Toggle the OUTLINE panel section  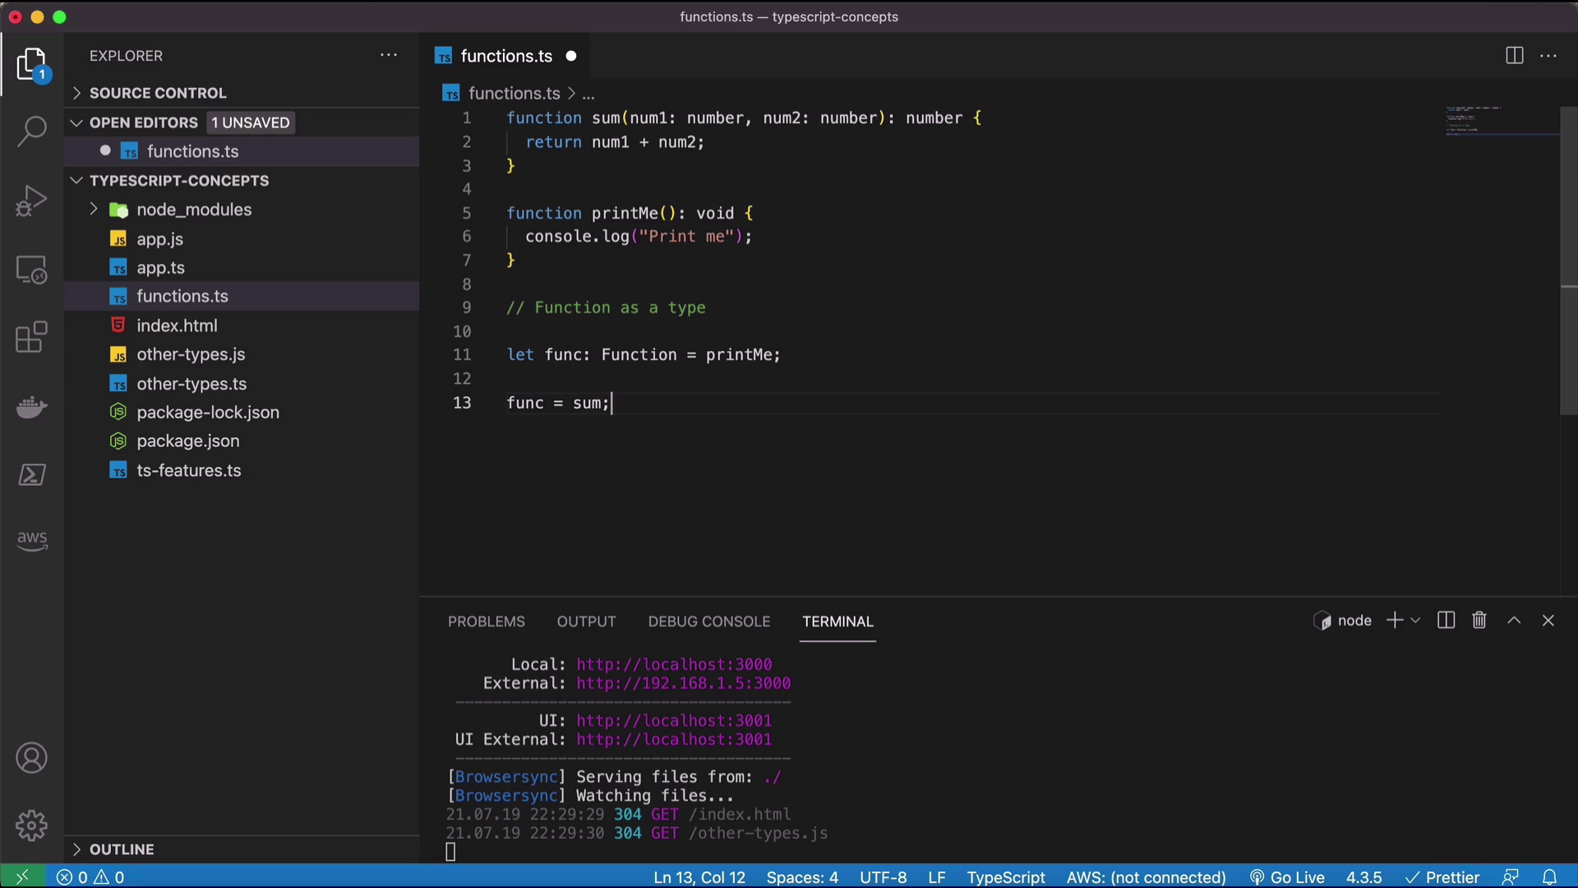(x=122, y=849)
